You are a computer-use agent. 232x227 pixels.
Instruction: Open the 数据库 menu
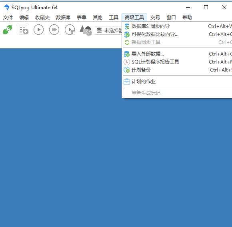(63, 18)
